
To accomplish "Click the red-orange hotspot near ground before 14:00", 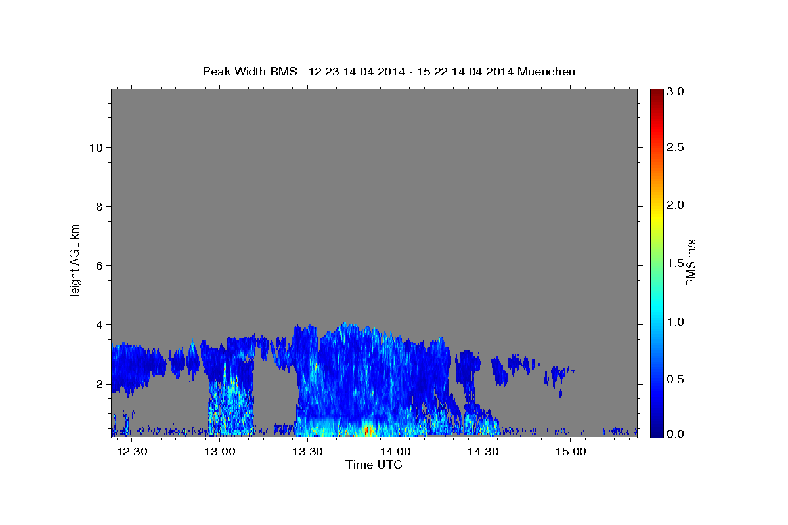I will [368, 430].
